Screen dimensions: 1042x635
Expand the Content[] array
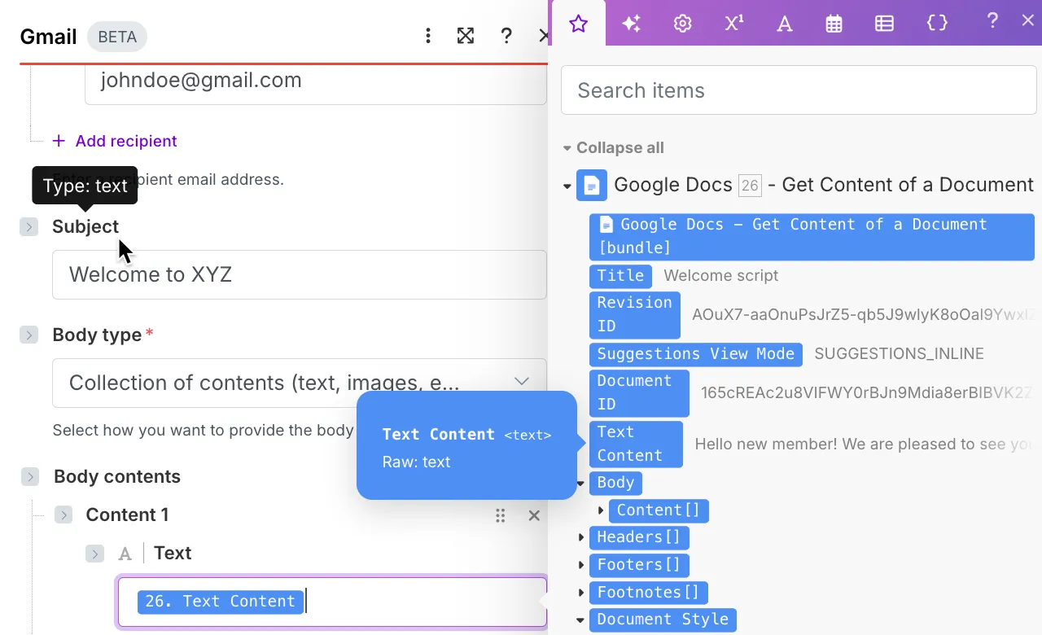tap(601, 510)
